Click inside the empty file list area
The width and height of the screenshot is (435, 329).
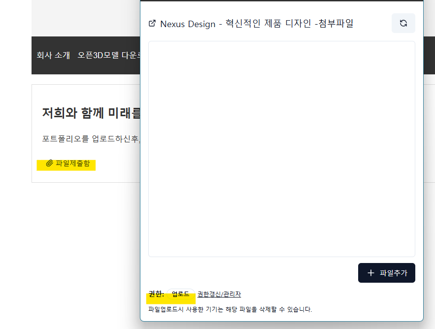click(x=281, y=148)
